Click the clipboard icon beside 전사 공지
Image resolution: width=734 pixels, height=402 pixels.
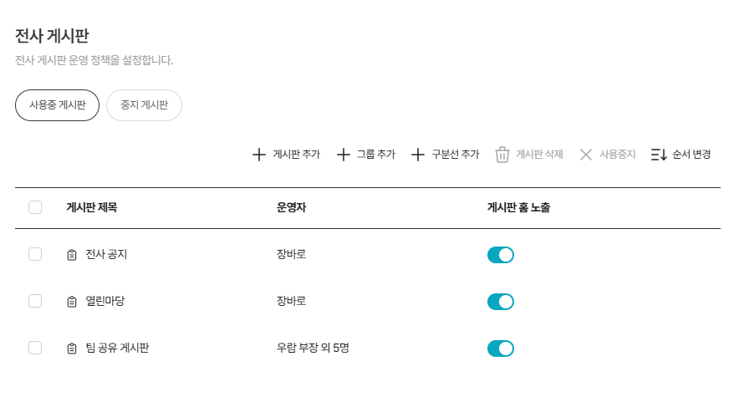point(72,255)
